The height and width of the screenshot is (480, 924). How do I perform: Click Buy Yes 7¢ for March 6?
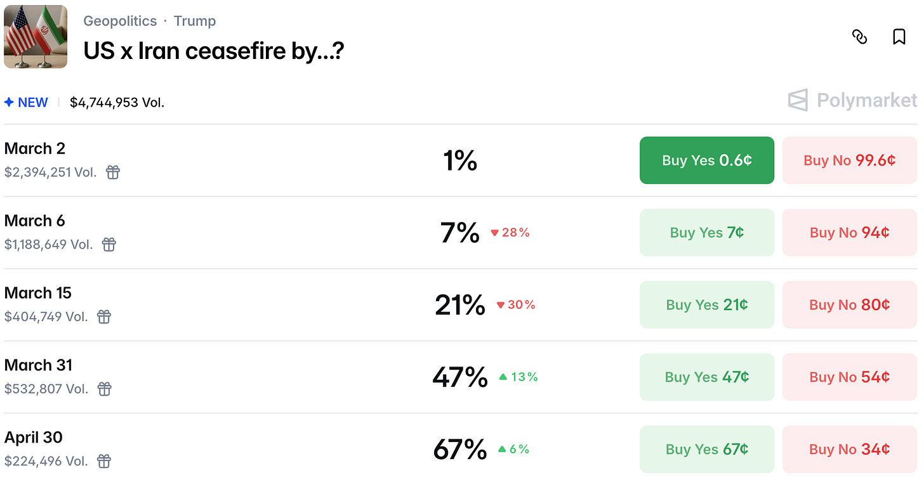click(x=706, y=233)
